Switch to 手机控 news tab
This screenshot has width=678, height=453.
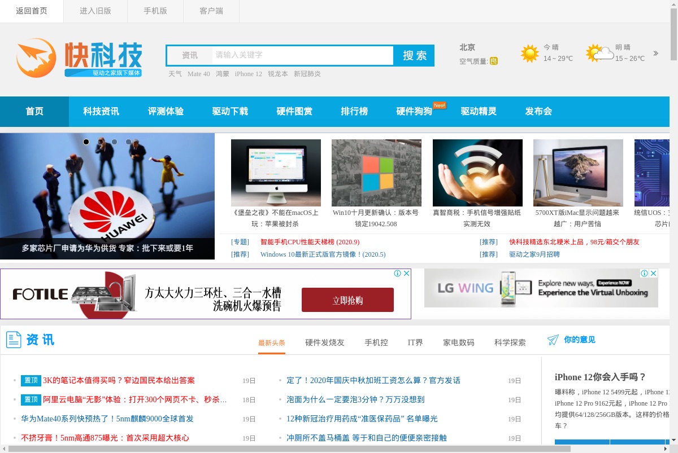pyautogui.click(x=376, y=342)
